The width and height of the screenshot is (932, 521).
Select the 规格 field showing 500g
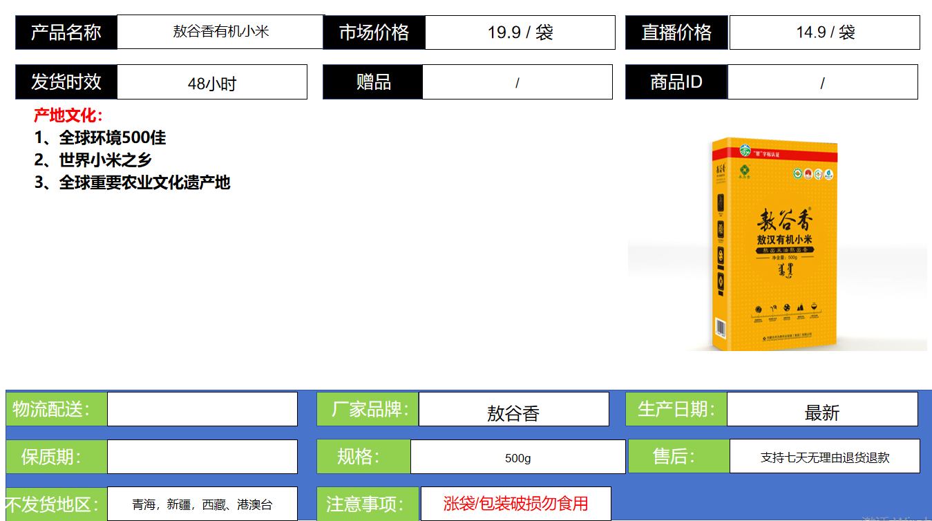click(x=517, y=457)
